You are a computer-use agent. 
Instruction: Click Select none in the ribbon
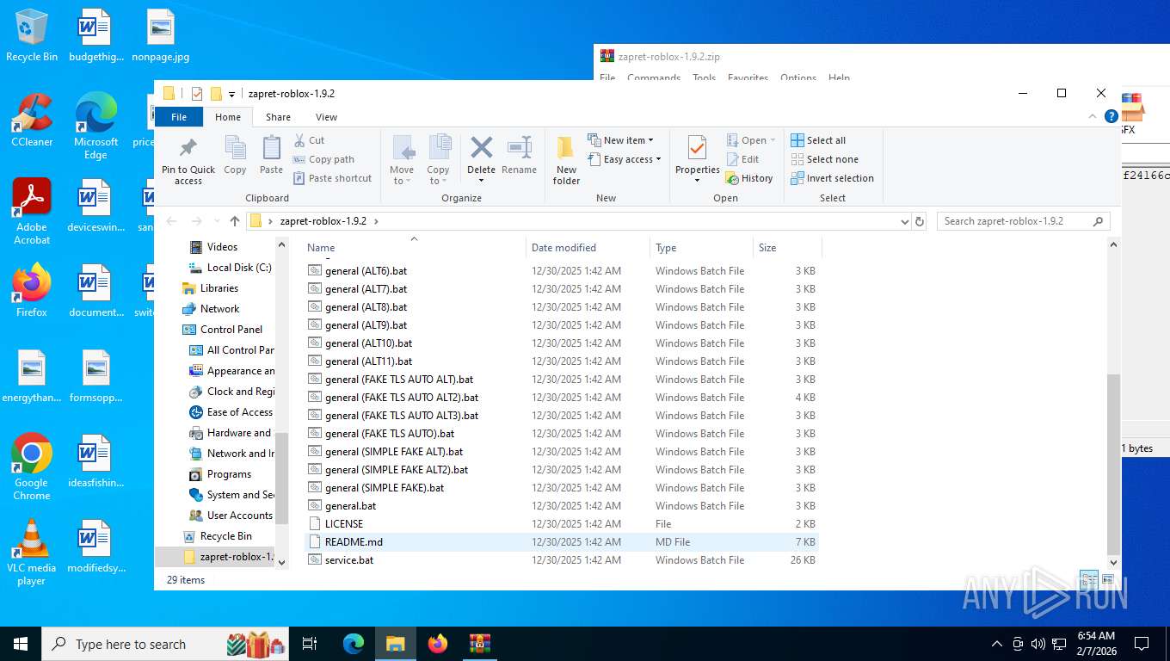point(824,159)
